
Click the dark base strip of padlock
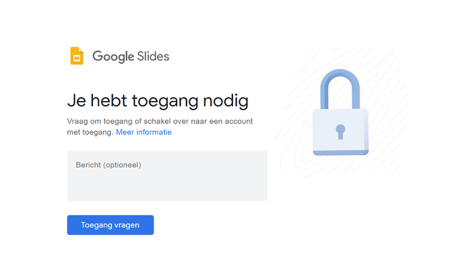341,153
